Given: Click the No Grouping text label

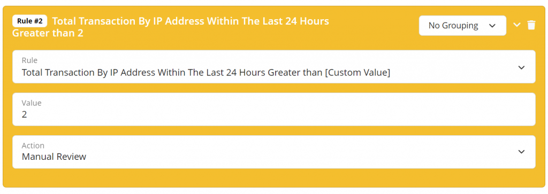Looking at the screenshot, I should pyautogui.click(x=453, y=26).
